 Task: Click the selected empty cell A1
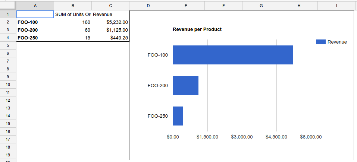click(x=35, y=14)
